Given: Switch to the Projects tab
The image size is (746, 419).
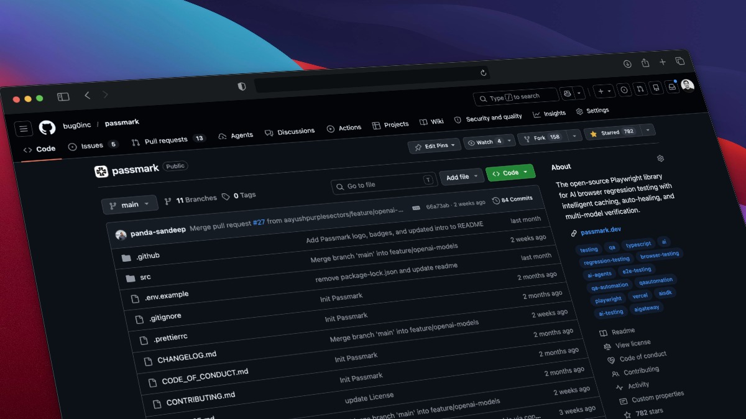Looking at the screenshot, I should point(390,125).
